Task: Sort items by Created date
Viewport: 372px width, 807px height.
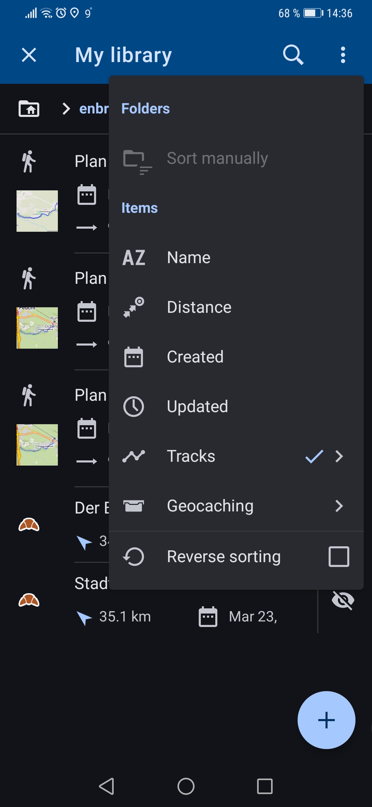Action: [195, 357]
